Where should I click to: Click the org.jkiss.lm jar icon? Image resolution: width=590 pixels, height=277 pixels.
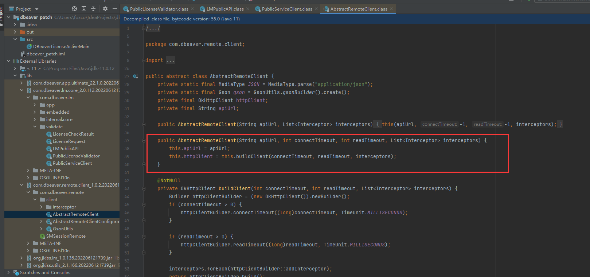click(x=29, y=258)
